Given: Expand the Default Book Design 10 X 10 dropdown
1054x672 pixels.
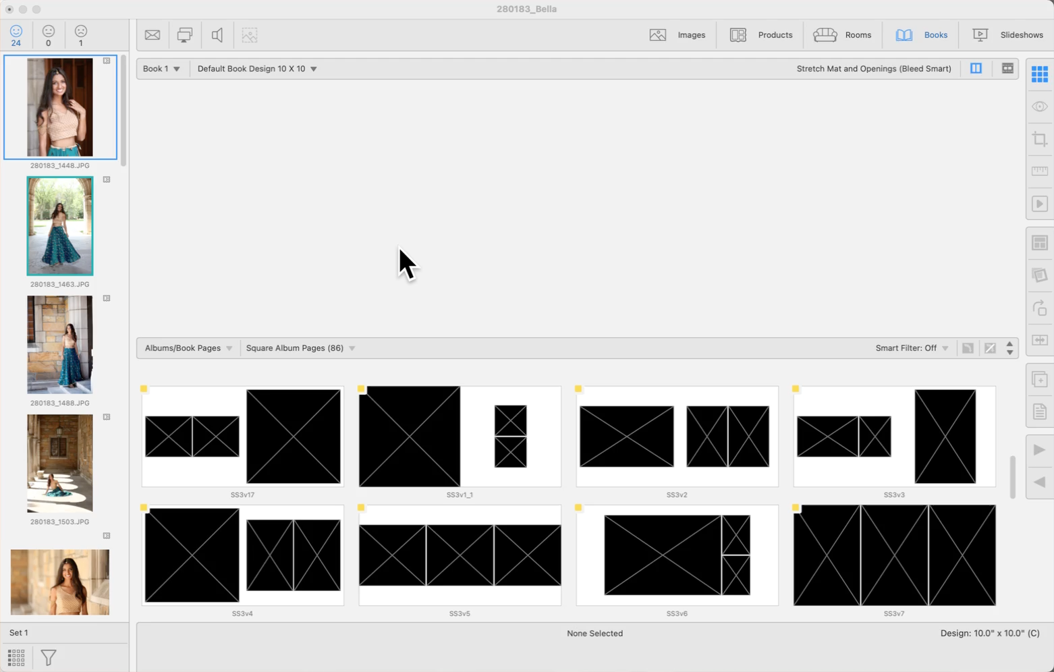Looking at the screenshot, I should 257,69.
